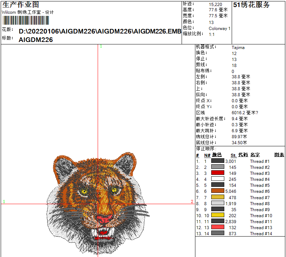This screenshot has width=286, height=257.
Task: Click the 51绣花服务 heading
Action: tap(251, 5)
